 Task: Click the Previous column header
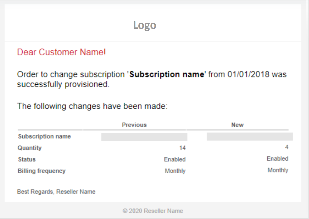click(134, 125)
